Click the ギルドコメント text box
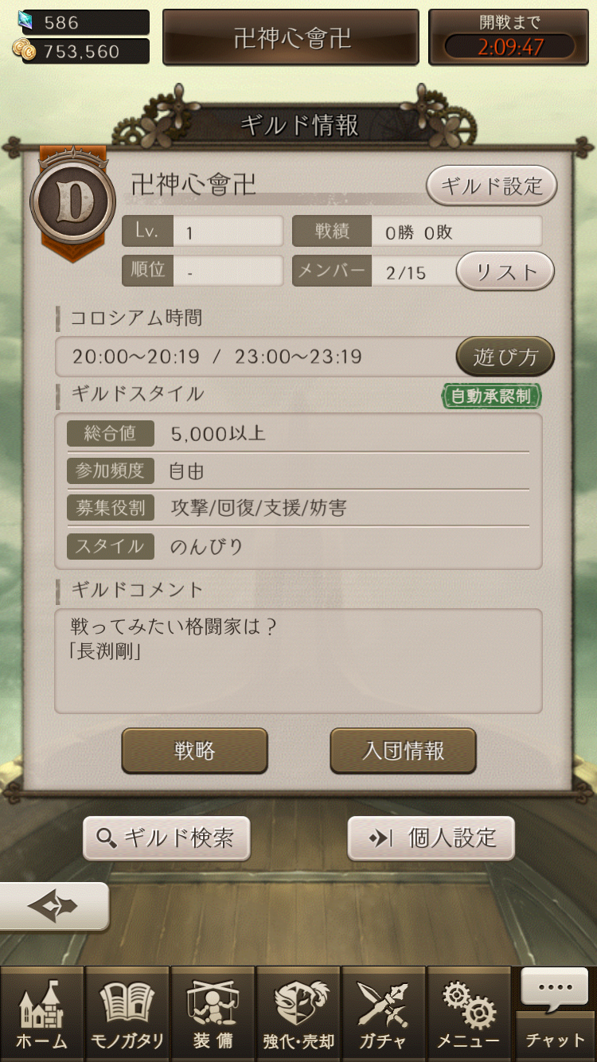The image size is (597, 1062). point(298,661)
